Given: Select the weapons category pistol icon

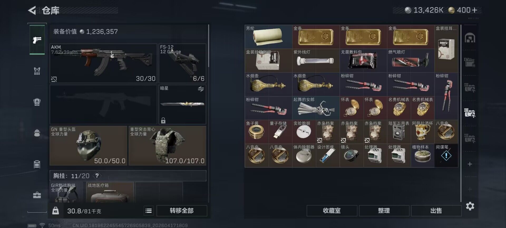Looking at the screenshot, I should click(x=37, y=40).
